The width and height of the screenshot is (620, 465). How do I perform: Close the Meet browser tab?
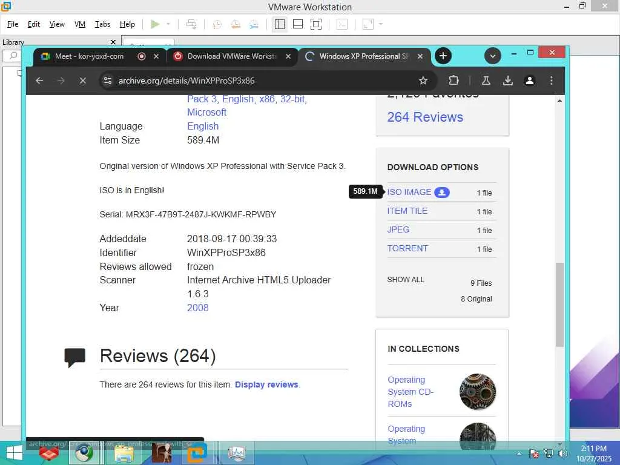[x=156, y=56]
